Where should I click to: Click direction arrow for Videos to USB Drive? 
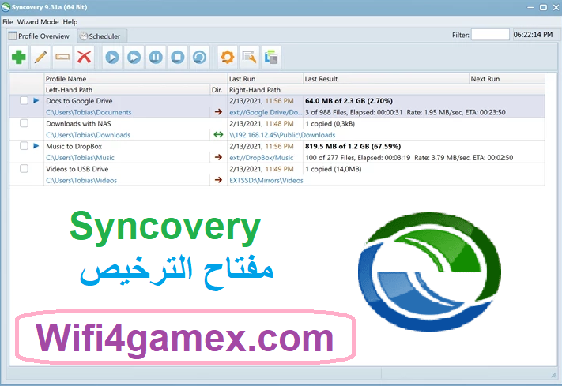[218, 180]
